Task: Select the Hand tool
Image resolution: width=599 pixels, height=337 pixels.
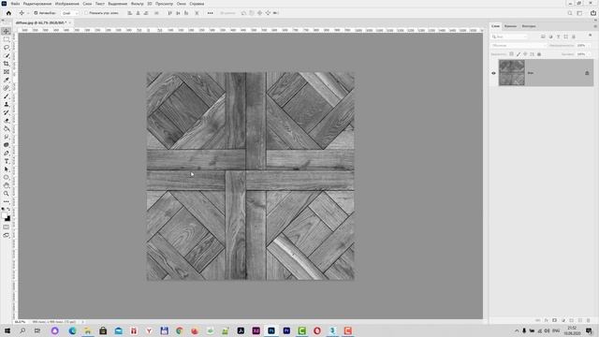Action: coord(7,185)
